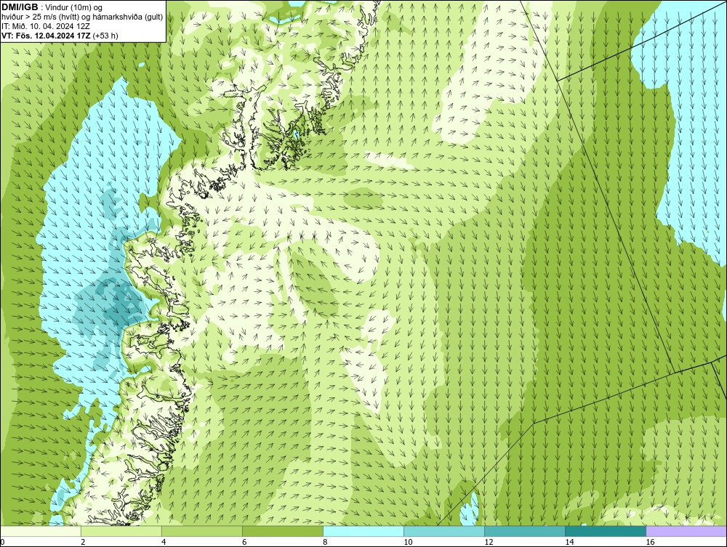Click the legend scale label '16'
Screen dimensions: 727x547
pos(649,542)
